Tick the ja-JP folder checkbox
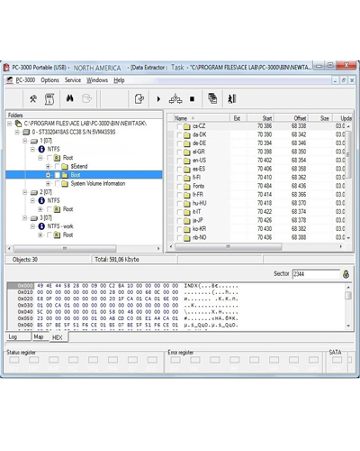Viewport: 360px width, 451px height. pyautogui.click(x=179, y=221)
